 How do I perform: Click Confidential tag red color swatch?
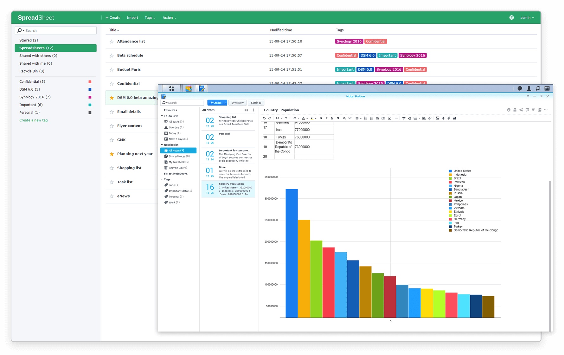pyautogui.click(x=90, y=82)
